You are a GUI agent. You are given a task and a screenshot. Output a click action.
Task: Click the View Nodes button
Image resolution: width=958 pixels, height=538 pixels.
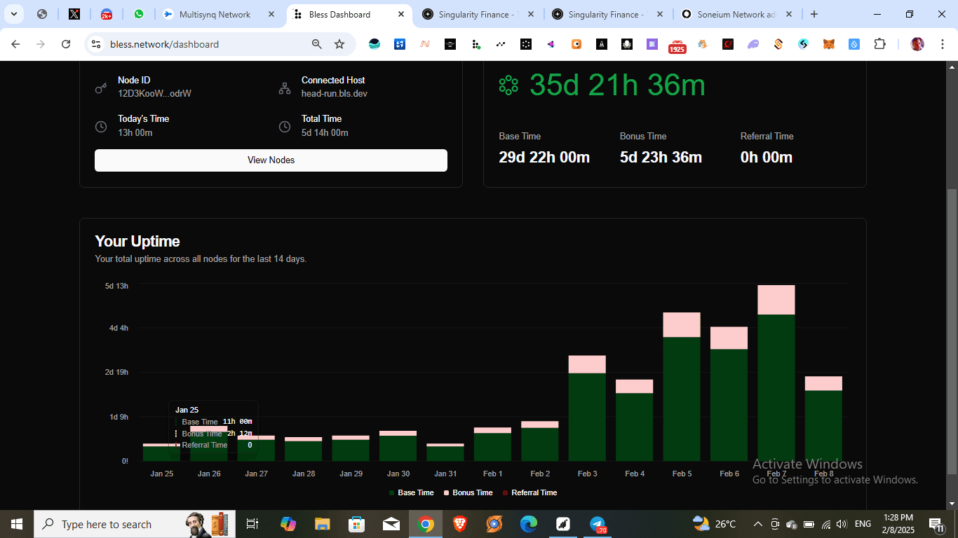(271, 160)
